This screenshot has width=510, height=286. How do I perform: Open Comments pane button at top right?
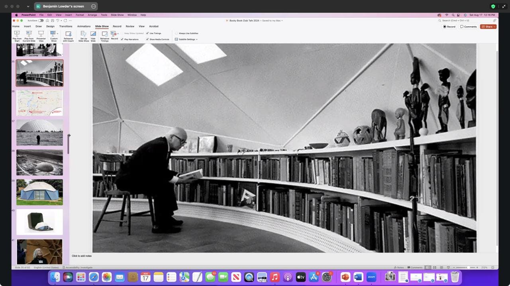point(468,27)
